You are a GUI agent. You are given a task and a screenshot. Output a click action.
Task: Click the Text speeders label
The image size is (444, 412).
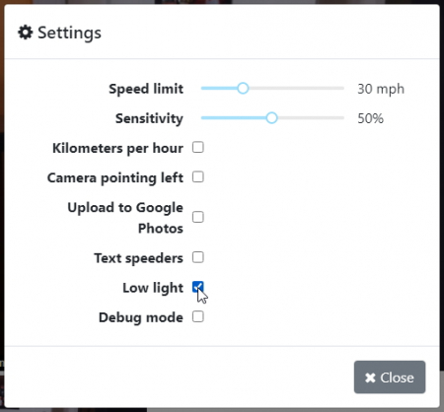(138, 258)
